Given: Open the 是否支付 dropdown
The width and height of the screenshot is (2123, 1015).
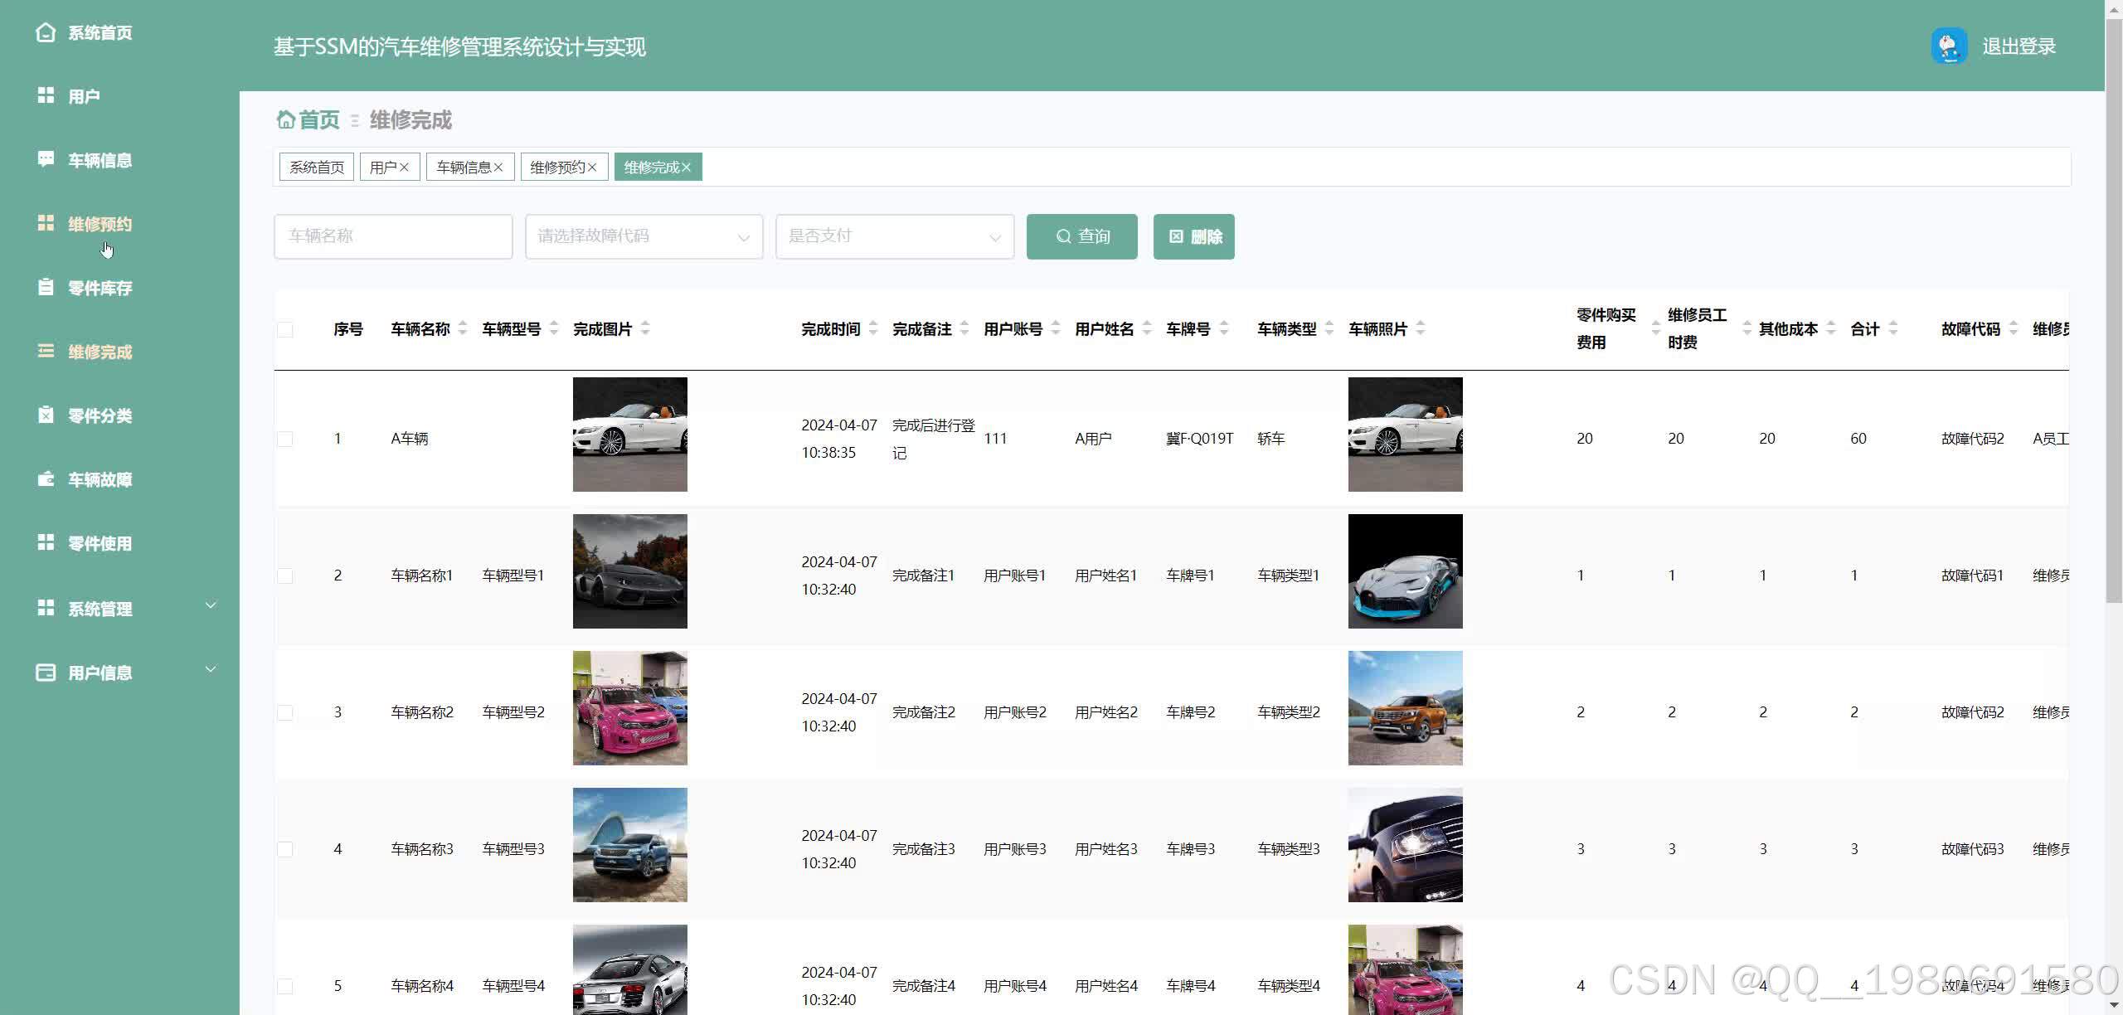Looking at the screenshot, I should tap(894, 236).
